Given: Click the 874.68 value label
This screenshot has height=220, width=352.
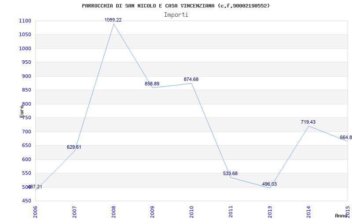Looking at the screenshot, I should pyautogui.click(x=191, y=79).
